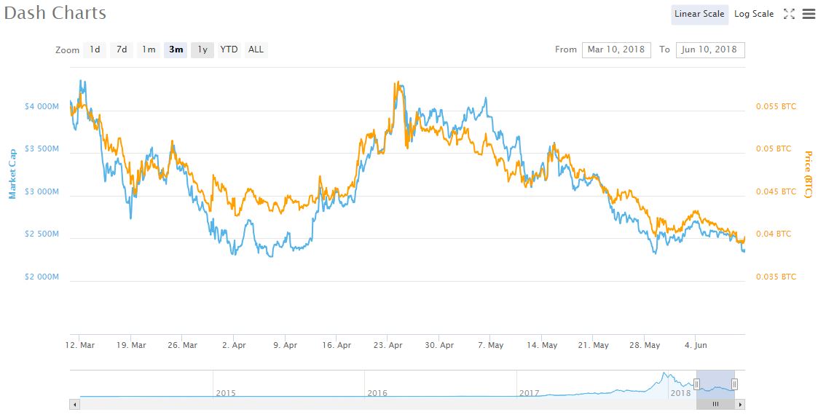This screenshot has width=818, height=420.
Task: Select the 1y zoom range
Action: [x=202, y=49]
